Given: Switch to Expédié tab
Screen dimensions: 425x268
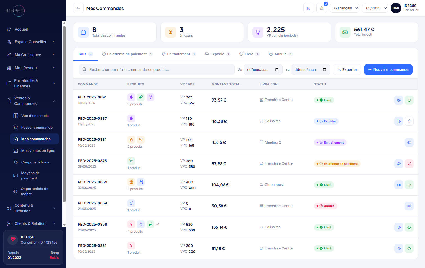Looking at the screenshot, I should click(x=217, y=54).
